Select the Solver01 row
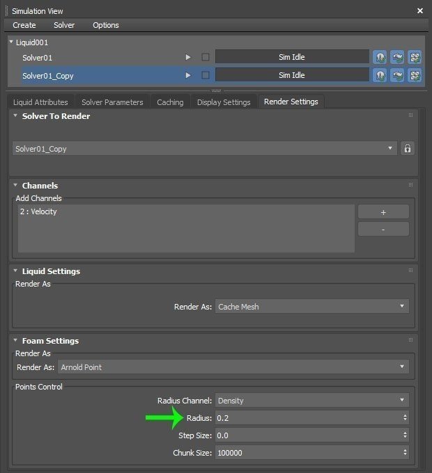The width and height of the screenshot is (432, 473). (x=102, y=57)
